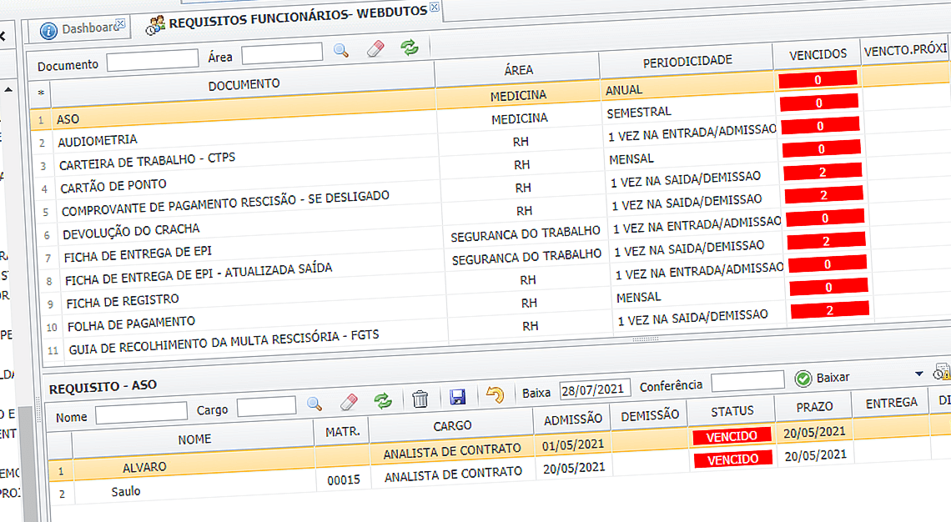Refresh the documents list with the green arrows icon
The width and height of the screenshot is (951, 522).
(408, 50)
